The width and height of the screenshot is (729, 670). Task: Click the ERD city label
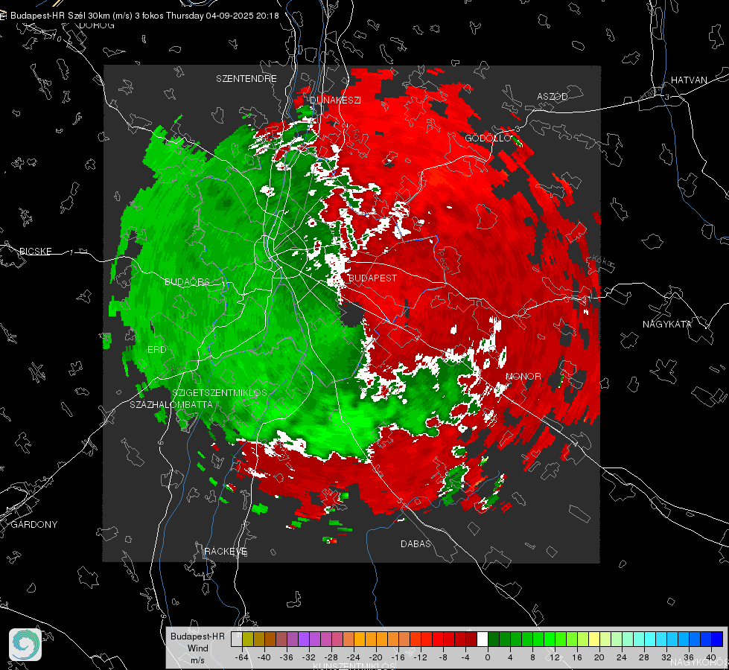[x=156, y=350]
